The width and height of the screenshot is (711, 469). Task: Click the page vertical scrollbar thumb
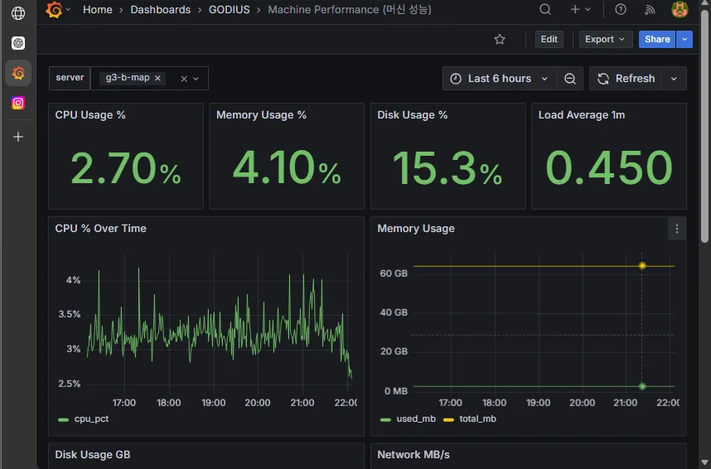pos(704,126)
